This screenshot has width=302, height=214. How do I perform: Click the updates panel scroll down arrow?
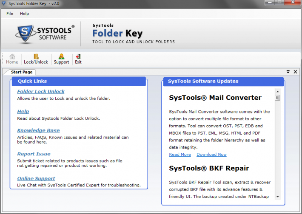tap(277, 197)
